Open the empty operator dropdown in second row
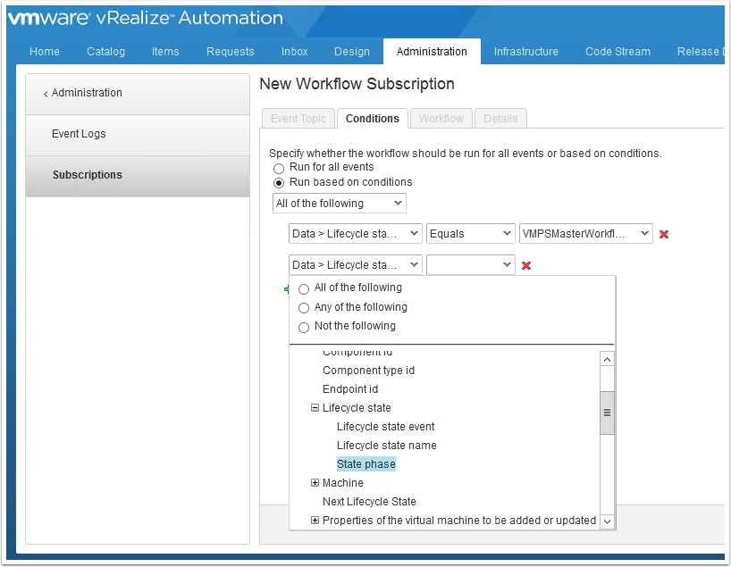 click(x=470, y=264)
